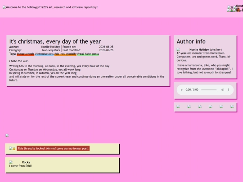Click the "Welcome to the holidaygirl1225's" header text
This screenshot has height=182, width=243.
tap(52, 7)
